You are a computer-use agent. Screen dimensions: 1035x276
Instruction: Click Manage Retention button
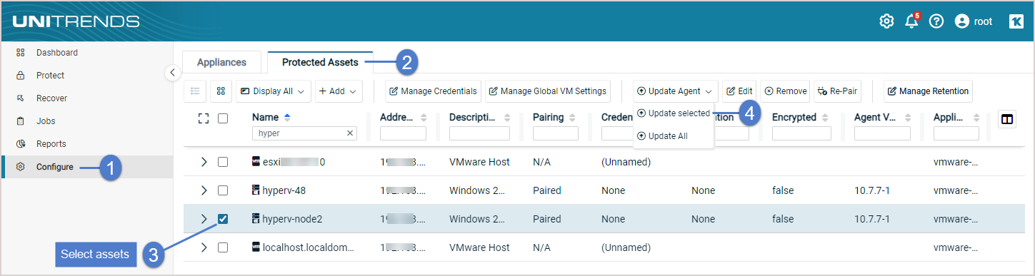point(928,91)
